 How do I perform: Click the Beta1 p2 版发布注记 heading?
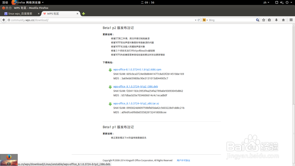(x=118, y=28)
